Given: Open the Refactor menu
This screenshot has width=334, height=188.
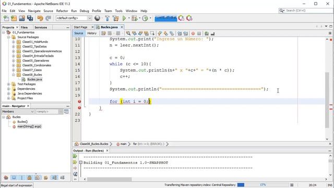Looking at the screenshot, I should tap(62, 11).
